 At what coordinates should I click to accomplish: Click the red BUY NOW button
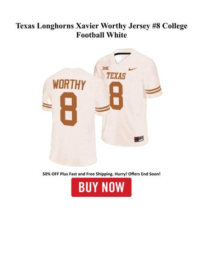(x=101, y=187)
